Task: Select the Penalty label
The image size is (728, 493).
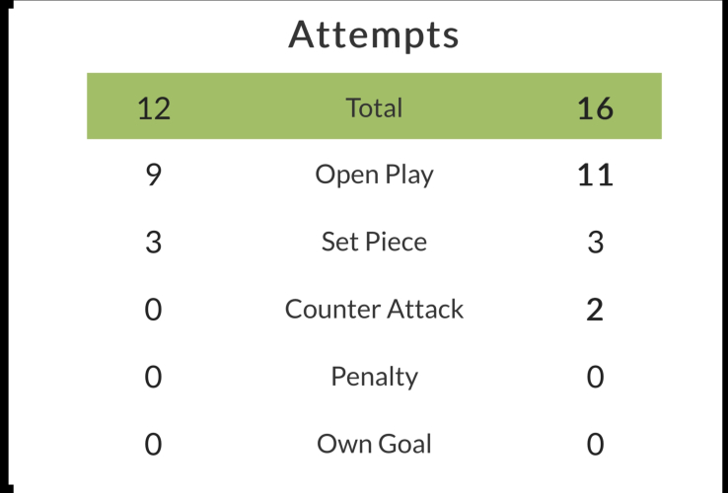Action: (374, 377)
